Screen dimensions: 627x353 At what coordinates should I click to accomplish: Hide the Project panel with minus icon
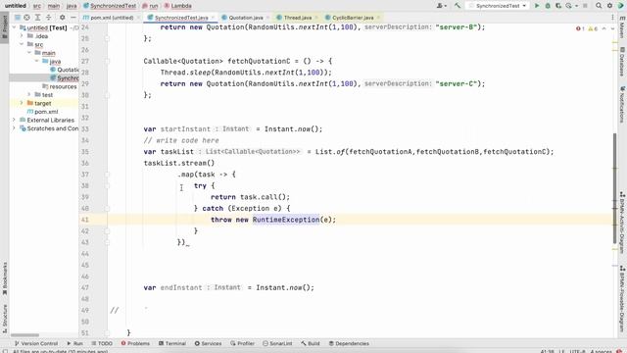click(72, 18)
